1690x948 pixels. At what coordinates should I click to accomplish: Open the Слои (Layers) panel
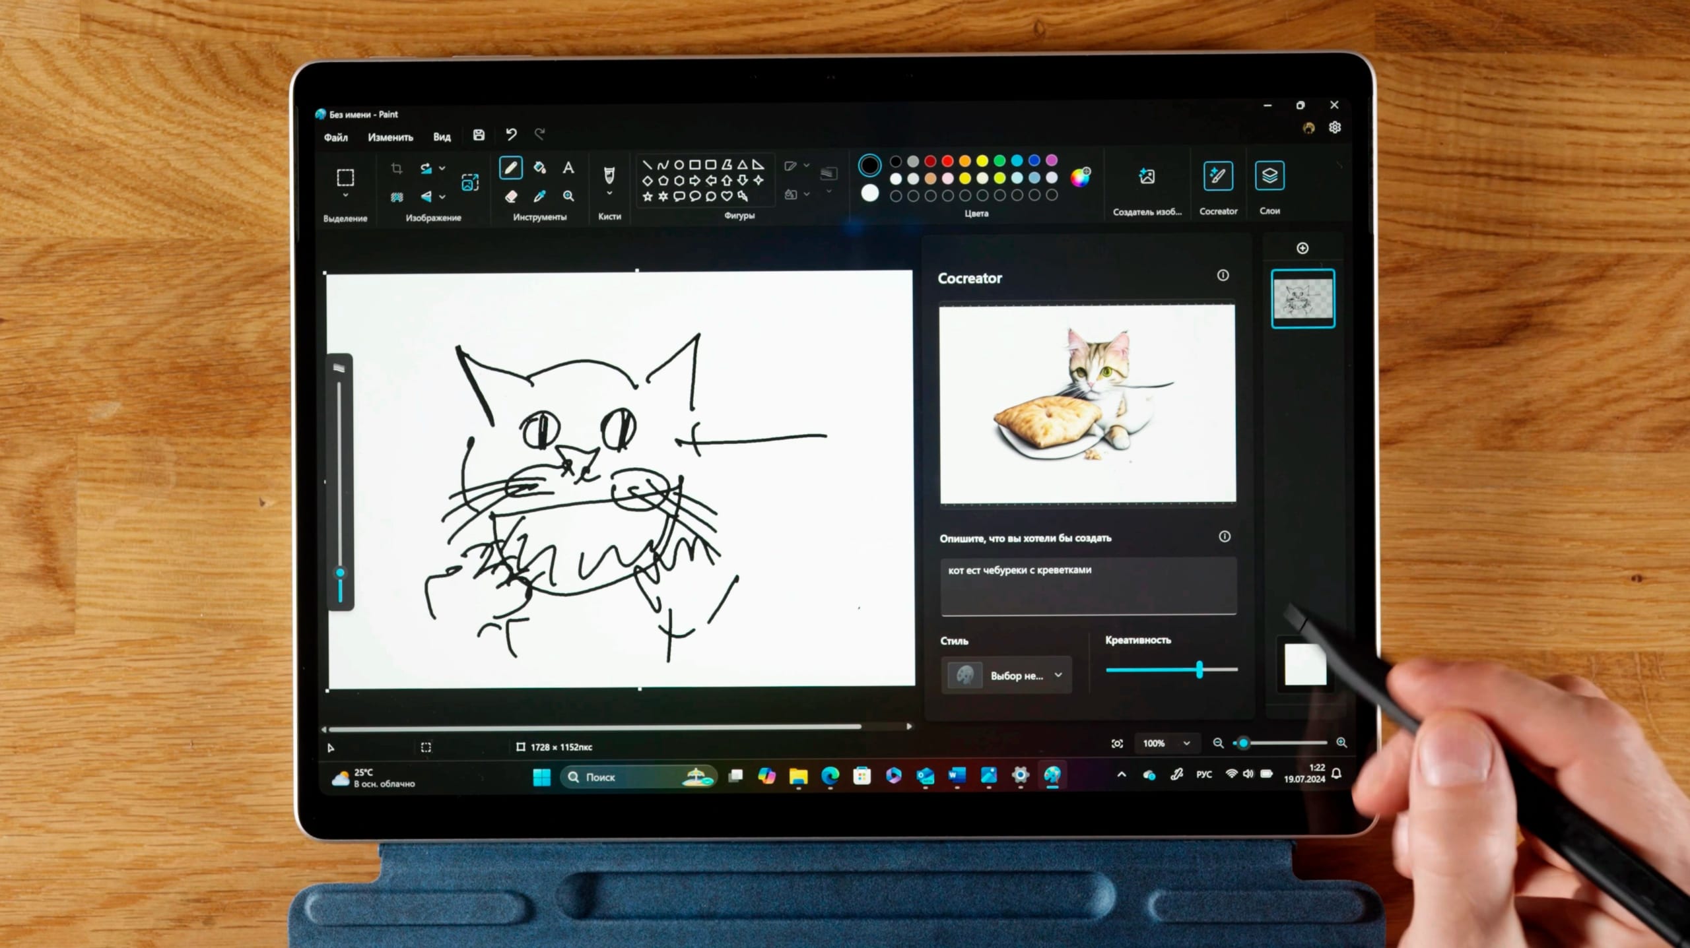(1268, 176)
